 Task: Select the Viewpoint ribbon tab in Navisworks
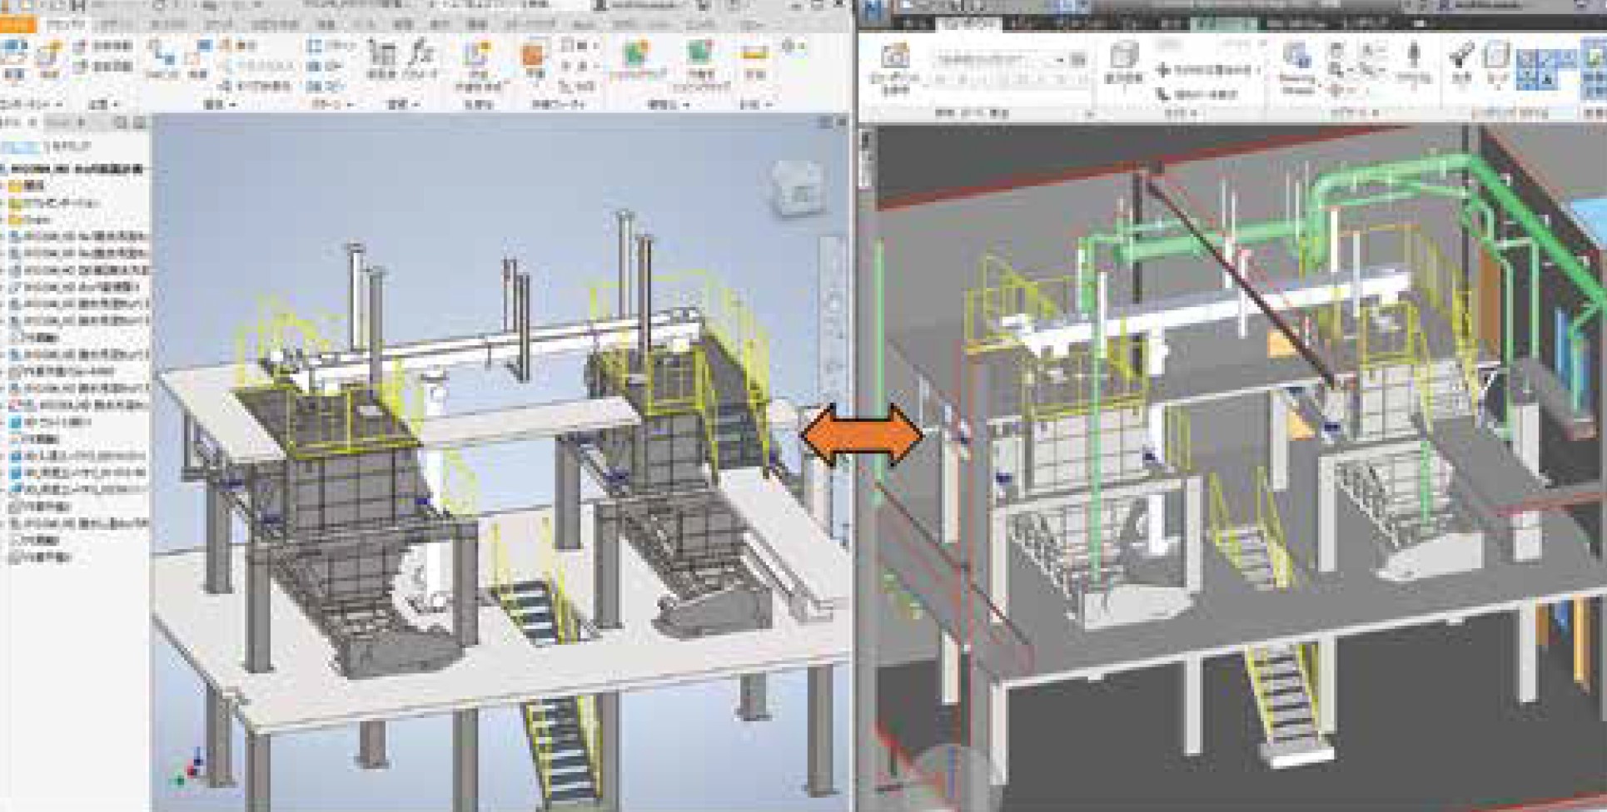pos(969,23)
